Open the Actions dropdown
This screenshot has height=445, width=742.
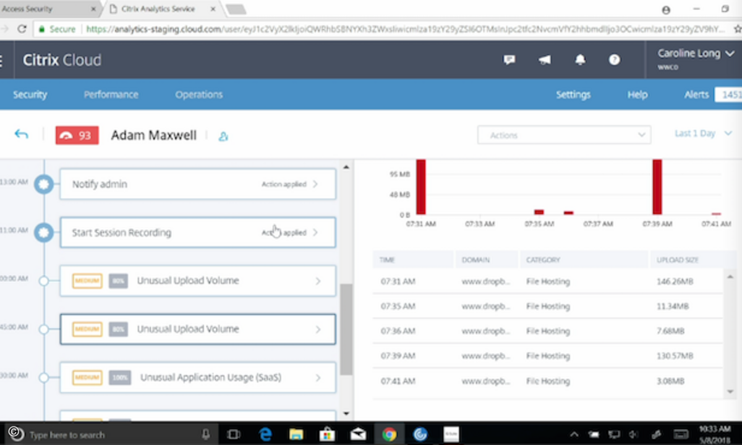[x=564, y=135]
